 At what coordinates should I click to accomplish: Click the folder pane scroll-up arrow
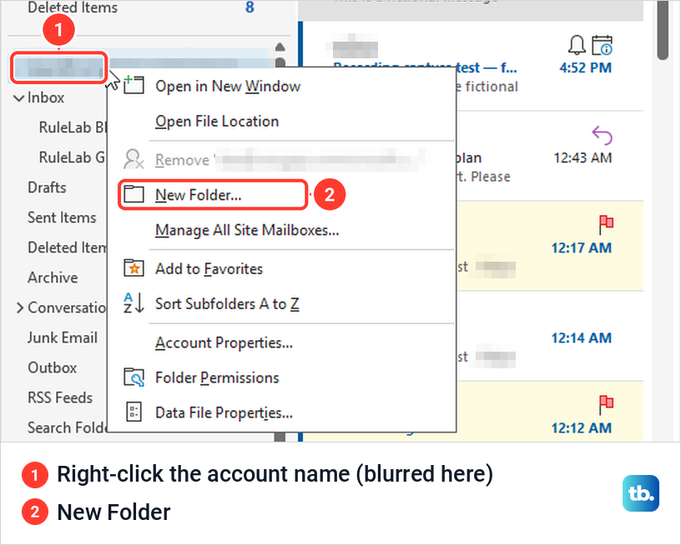[280, 47]
